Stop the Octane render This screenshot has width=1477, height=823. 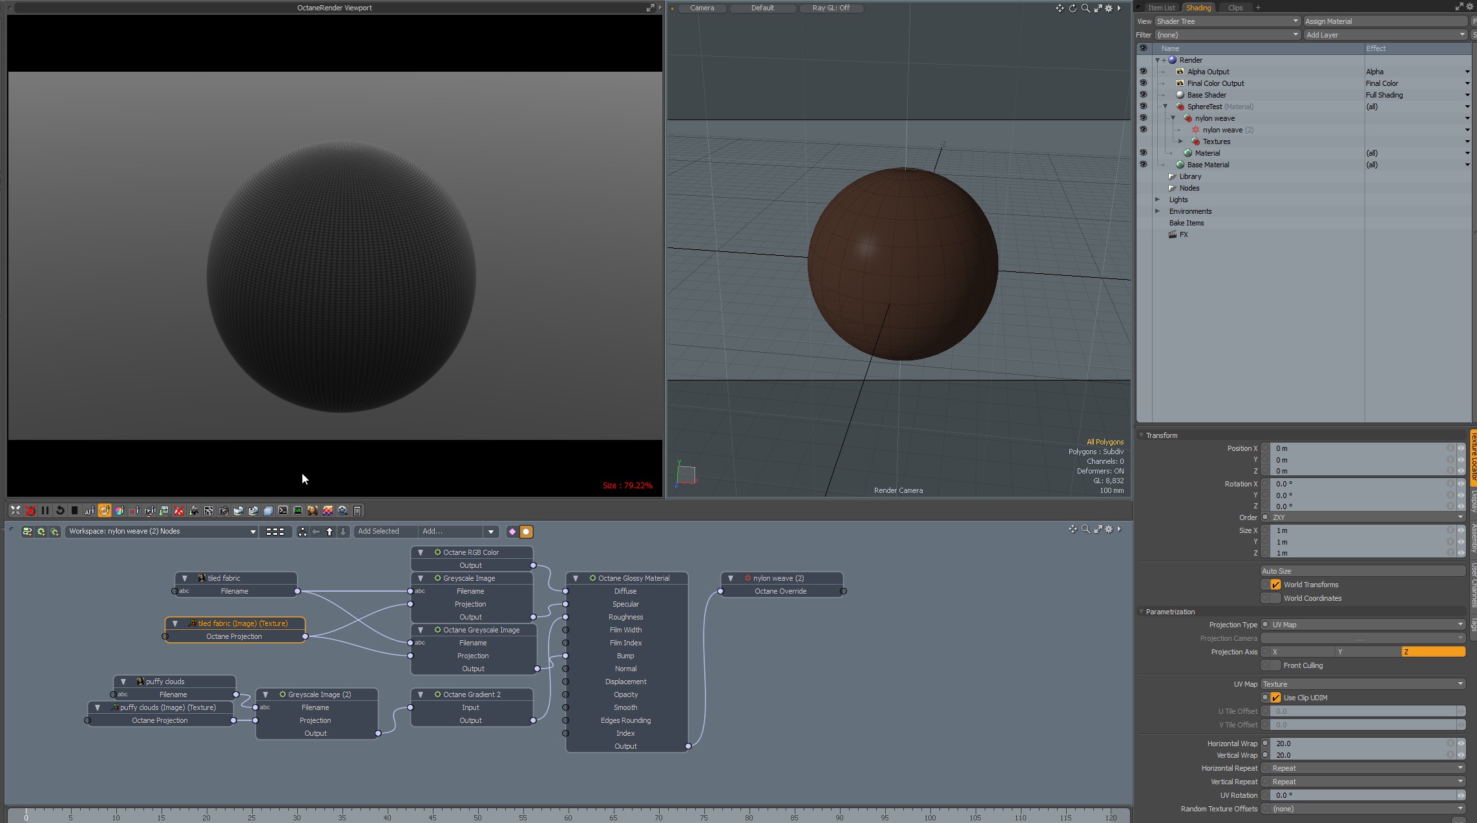click(x=74, y=511)
